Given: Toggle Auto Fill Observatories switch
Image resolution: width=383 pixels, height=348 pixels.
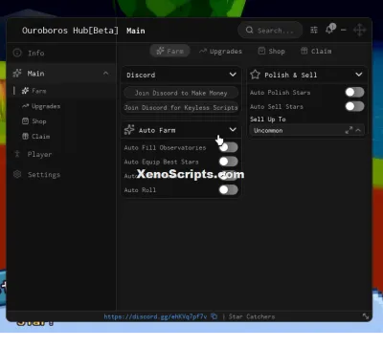Looking at the screenshot, I should pyautogui.click(x=229, y=147).
